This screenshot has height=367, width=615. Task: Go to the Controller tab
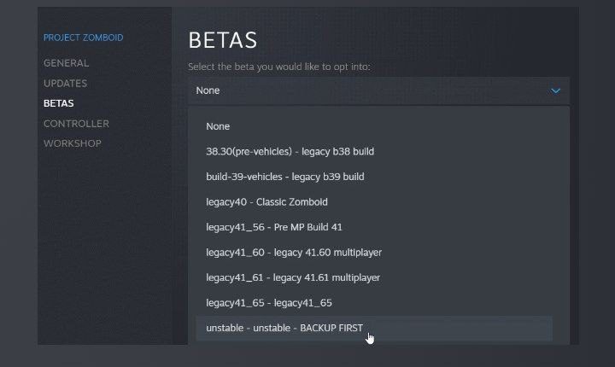pos(76,124)
